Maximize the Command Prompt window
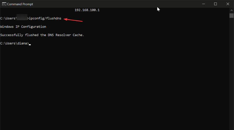The width and height of the screenshot is (234, 130). [216, 4]
